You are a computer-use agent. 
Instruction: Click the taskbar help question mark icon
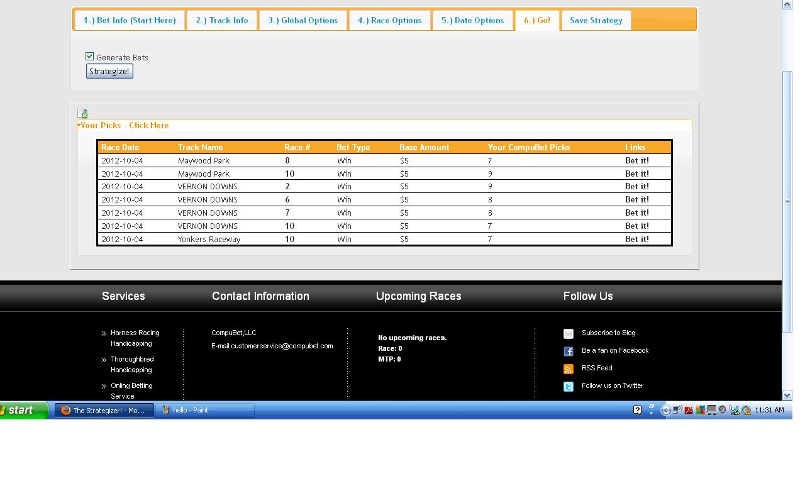pyautogui.click(x=637, y=410)
